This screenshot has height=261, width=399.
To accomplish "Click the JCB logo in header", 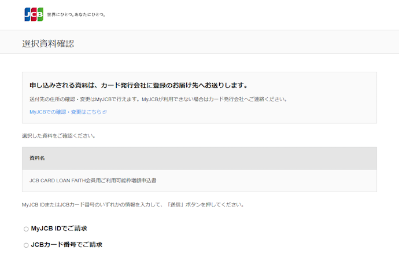I will [34, 14].
